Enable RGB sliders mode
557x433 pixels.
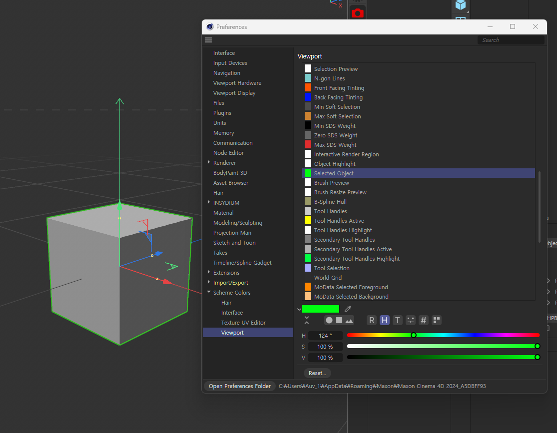click(372, 320)
